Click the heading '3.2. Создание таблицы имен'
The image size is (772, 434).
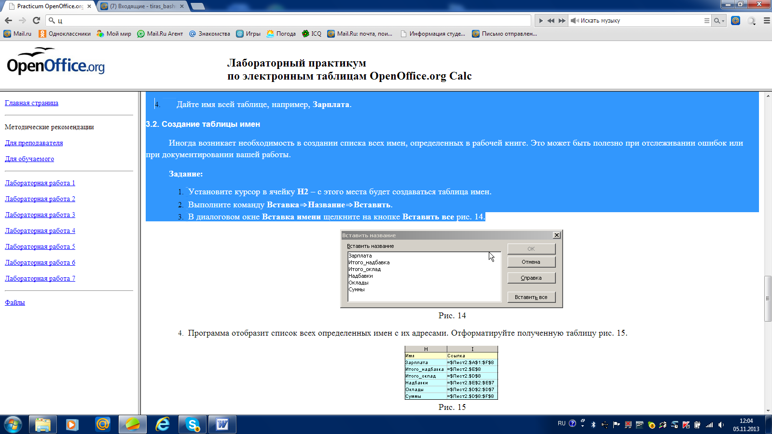[203, 124]
